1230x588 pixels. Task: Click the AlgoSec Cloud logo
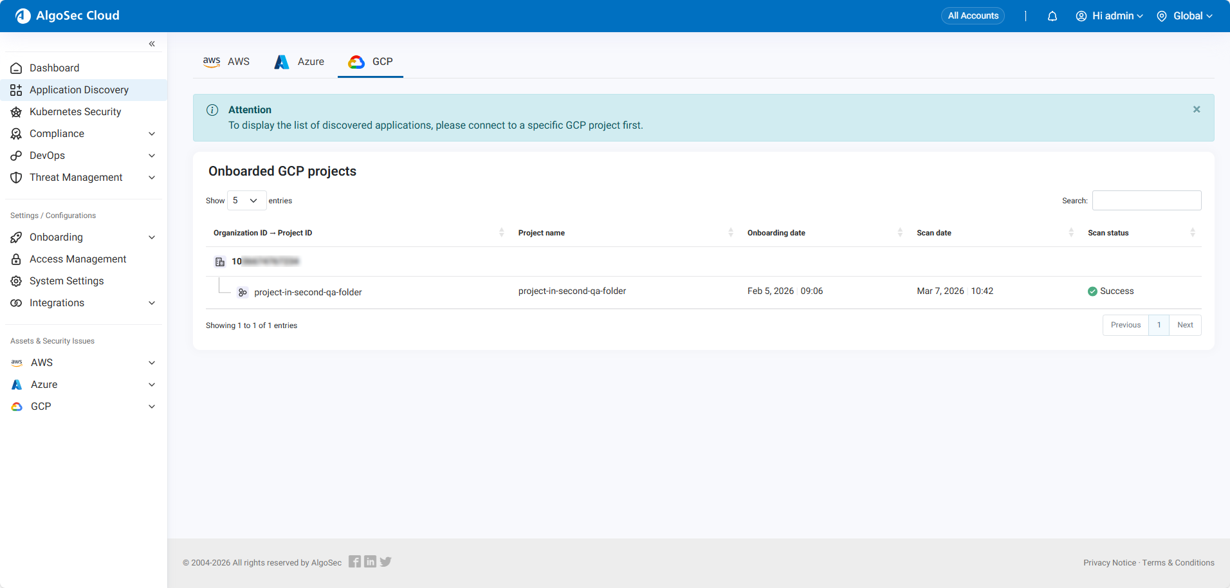pyautogui.click(x=68, y=16)
